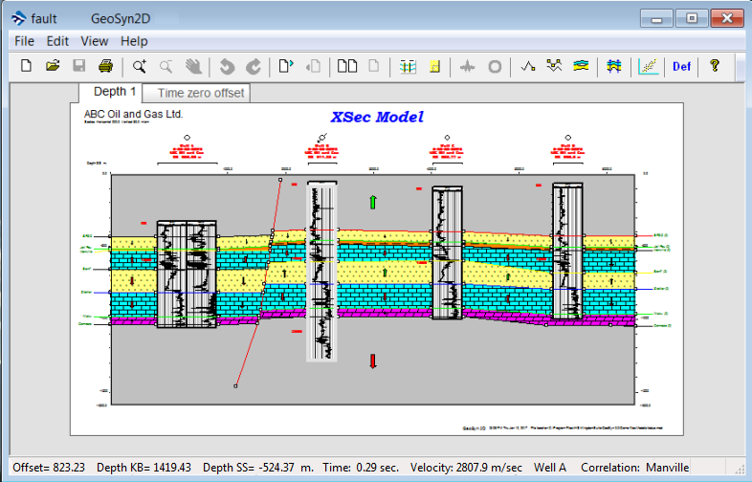Click the colored layers horizon icon

click(581, 66)
